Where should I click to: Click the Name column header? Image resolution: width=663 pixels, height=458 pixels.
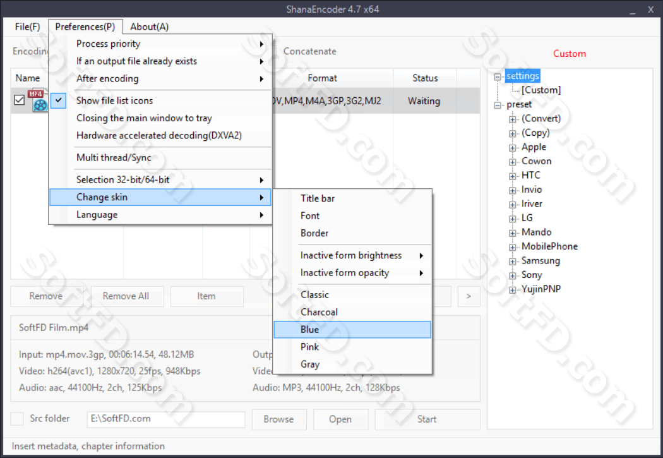pyautogui.click(x=28, y=78)
